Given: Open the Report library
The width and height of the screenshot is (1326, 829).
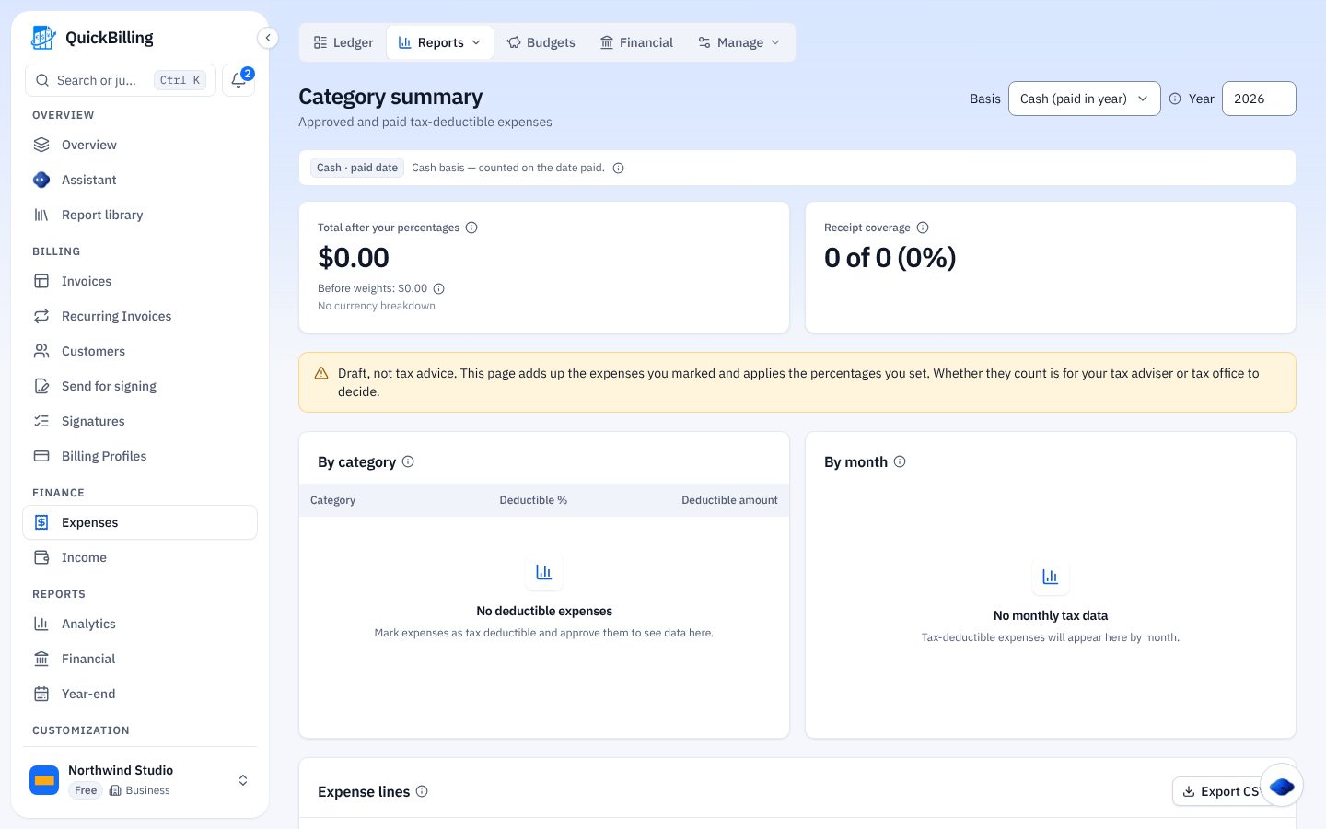Looking at the screenshot, I should tap(140, 215).
